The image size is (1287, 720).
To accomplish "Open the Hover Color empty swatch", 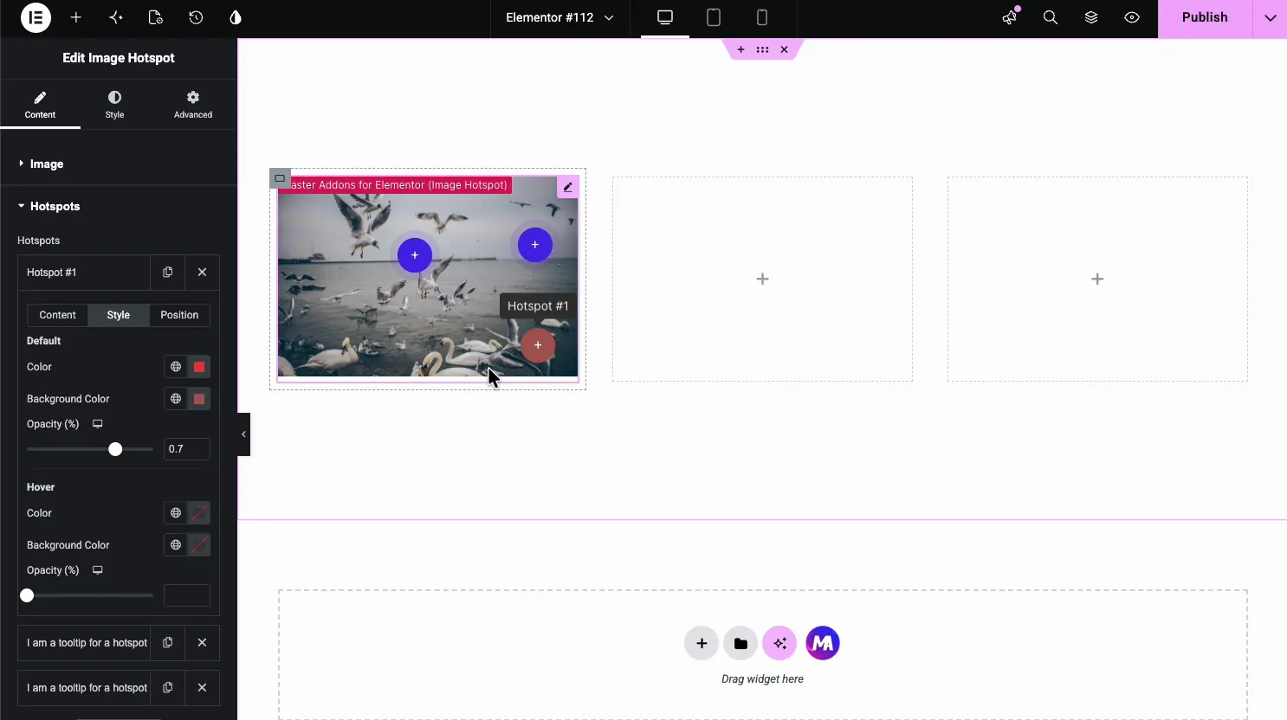I will [199, 513].
